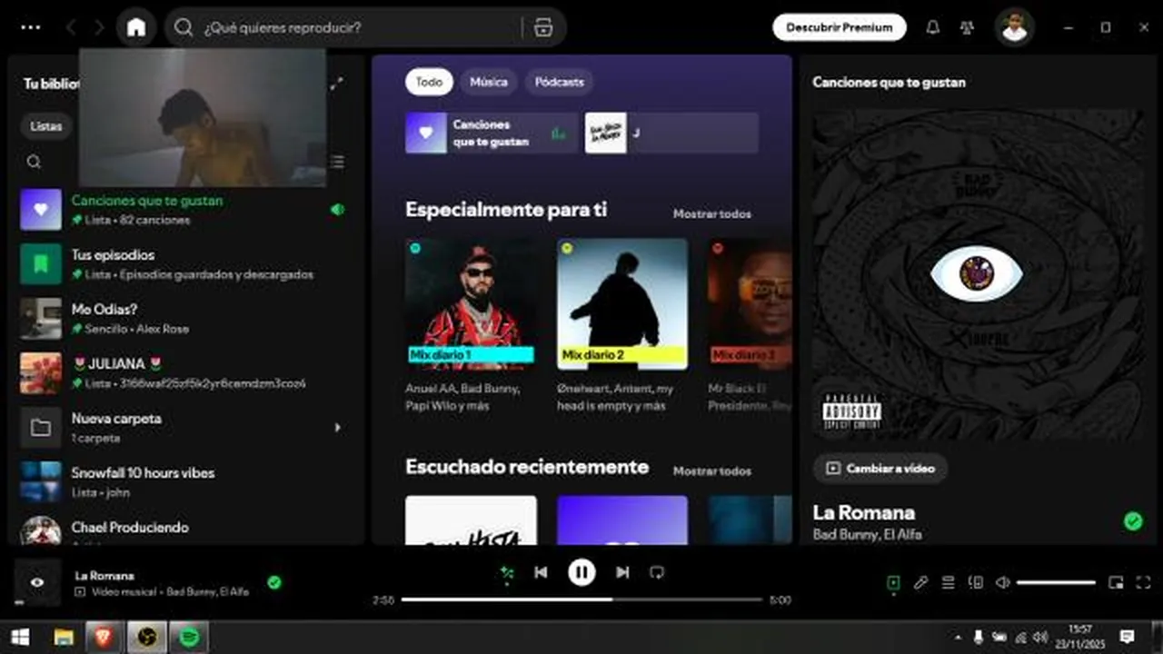1163x654 pixels.
Task: Open Canciones que te gustan shortcut card
Action: click(490, 133)
